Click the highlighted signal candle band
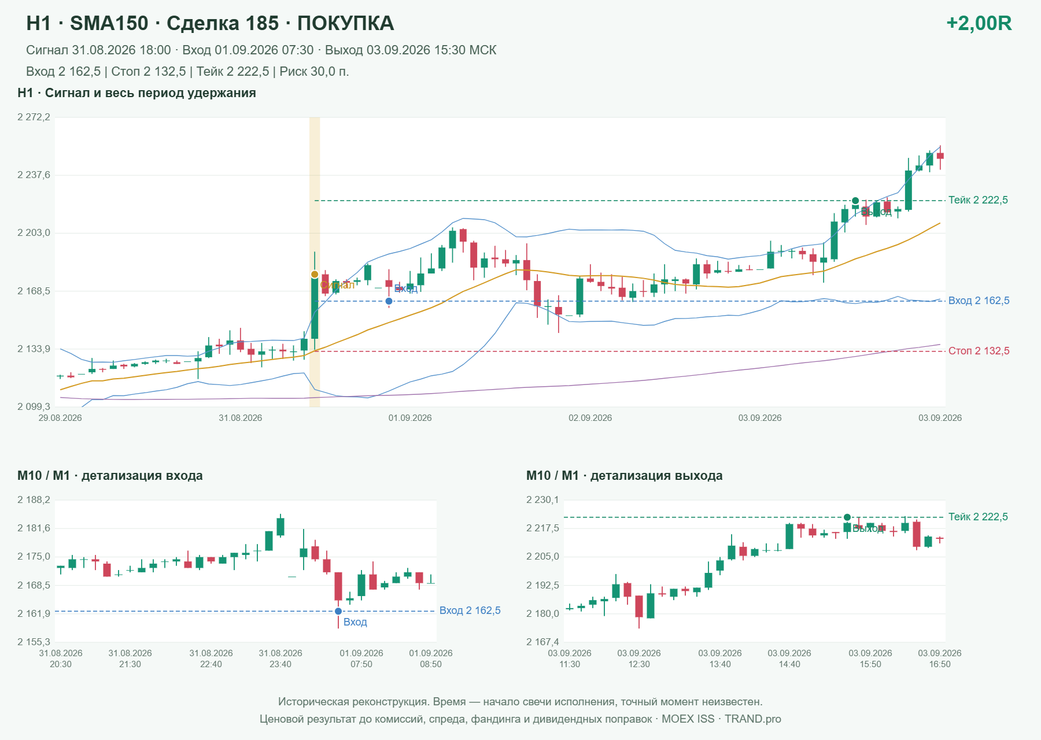1041x740 pixels. [315, 262]
